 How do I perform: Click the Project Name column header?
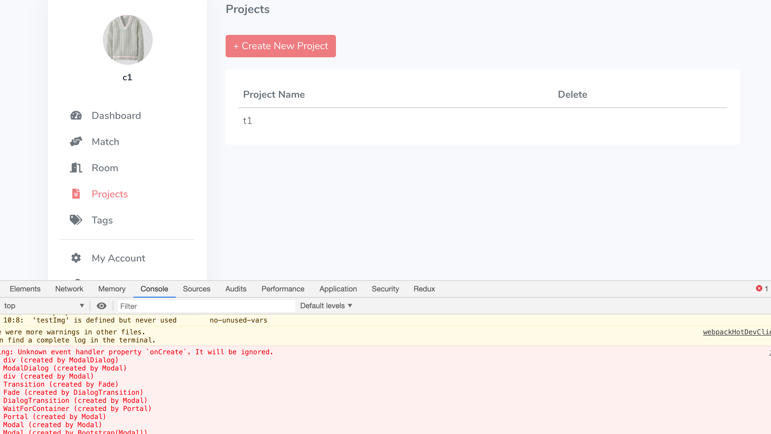pyautogui.click(x=274, y=94)
